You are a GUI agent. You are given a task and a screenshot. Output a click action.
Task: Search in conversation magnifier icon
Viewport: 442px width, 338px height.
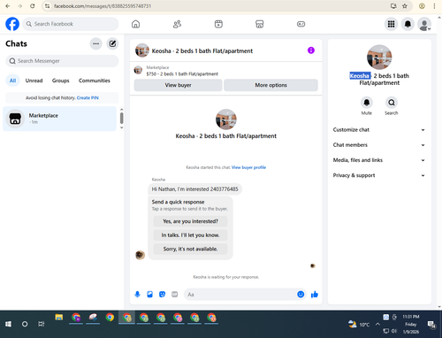(x=392, y=103)
